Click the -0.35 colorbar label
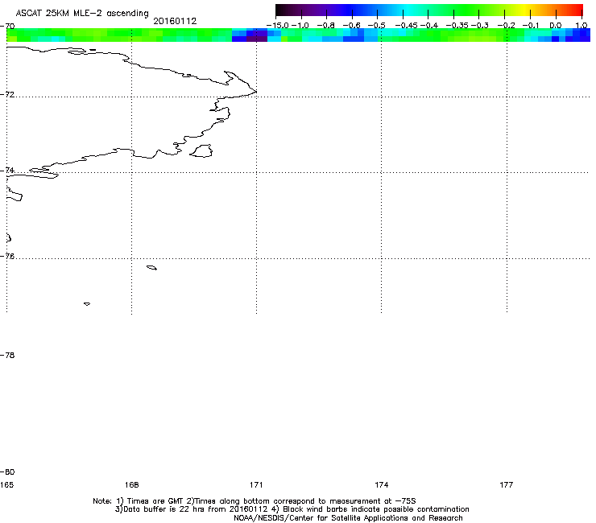Image resolution: width=596 pixels, height=523 pixels. 457,26
